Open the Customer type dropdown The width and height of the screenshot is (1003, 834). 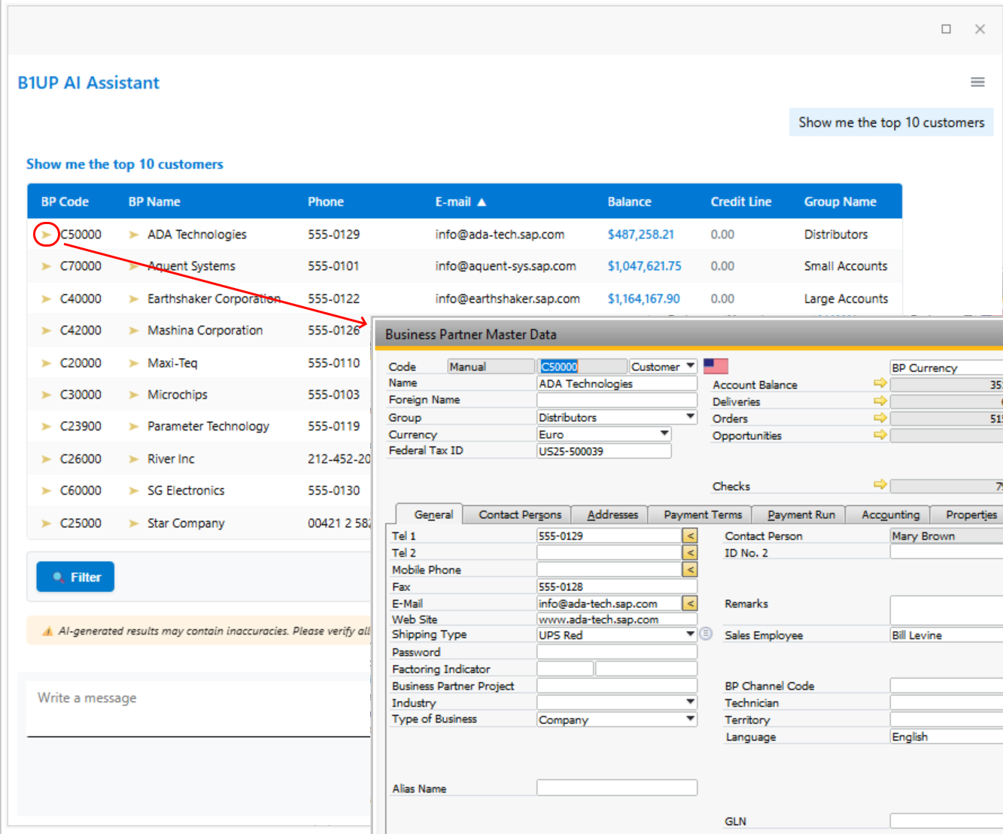[x=690, y=366]
